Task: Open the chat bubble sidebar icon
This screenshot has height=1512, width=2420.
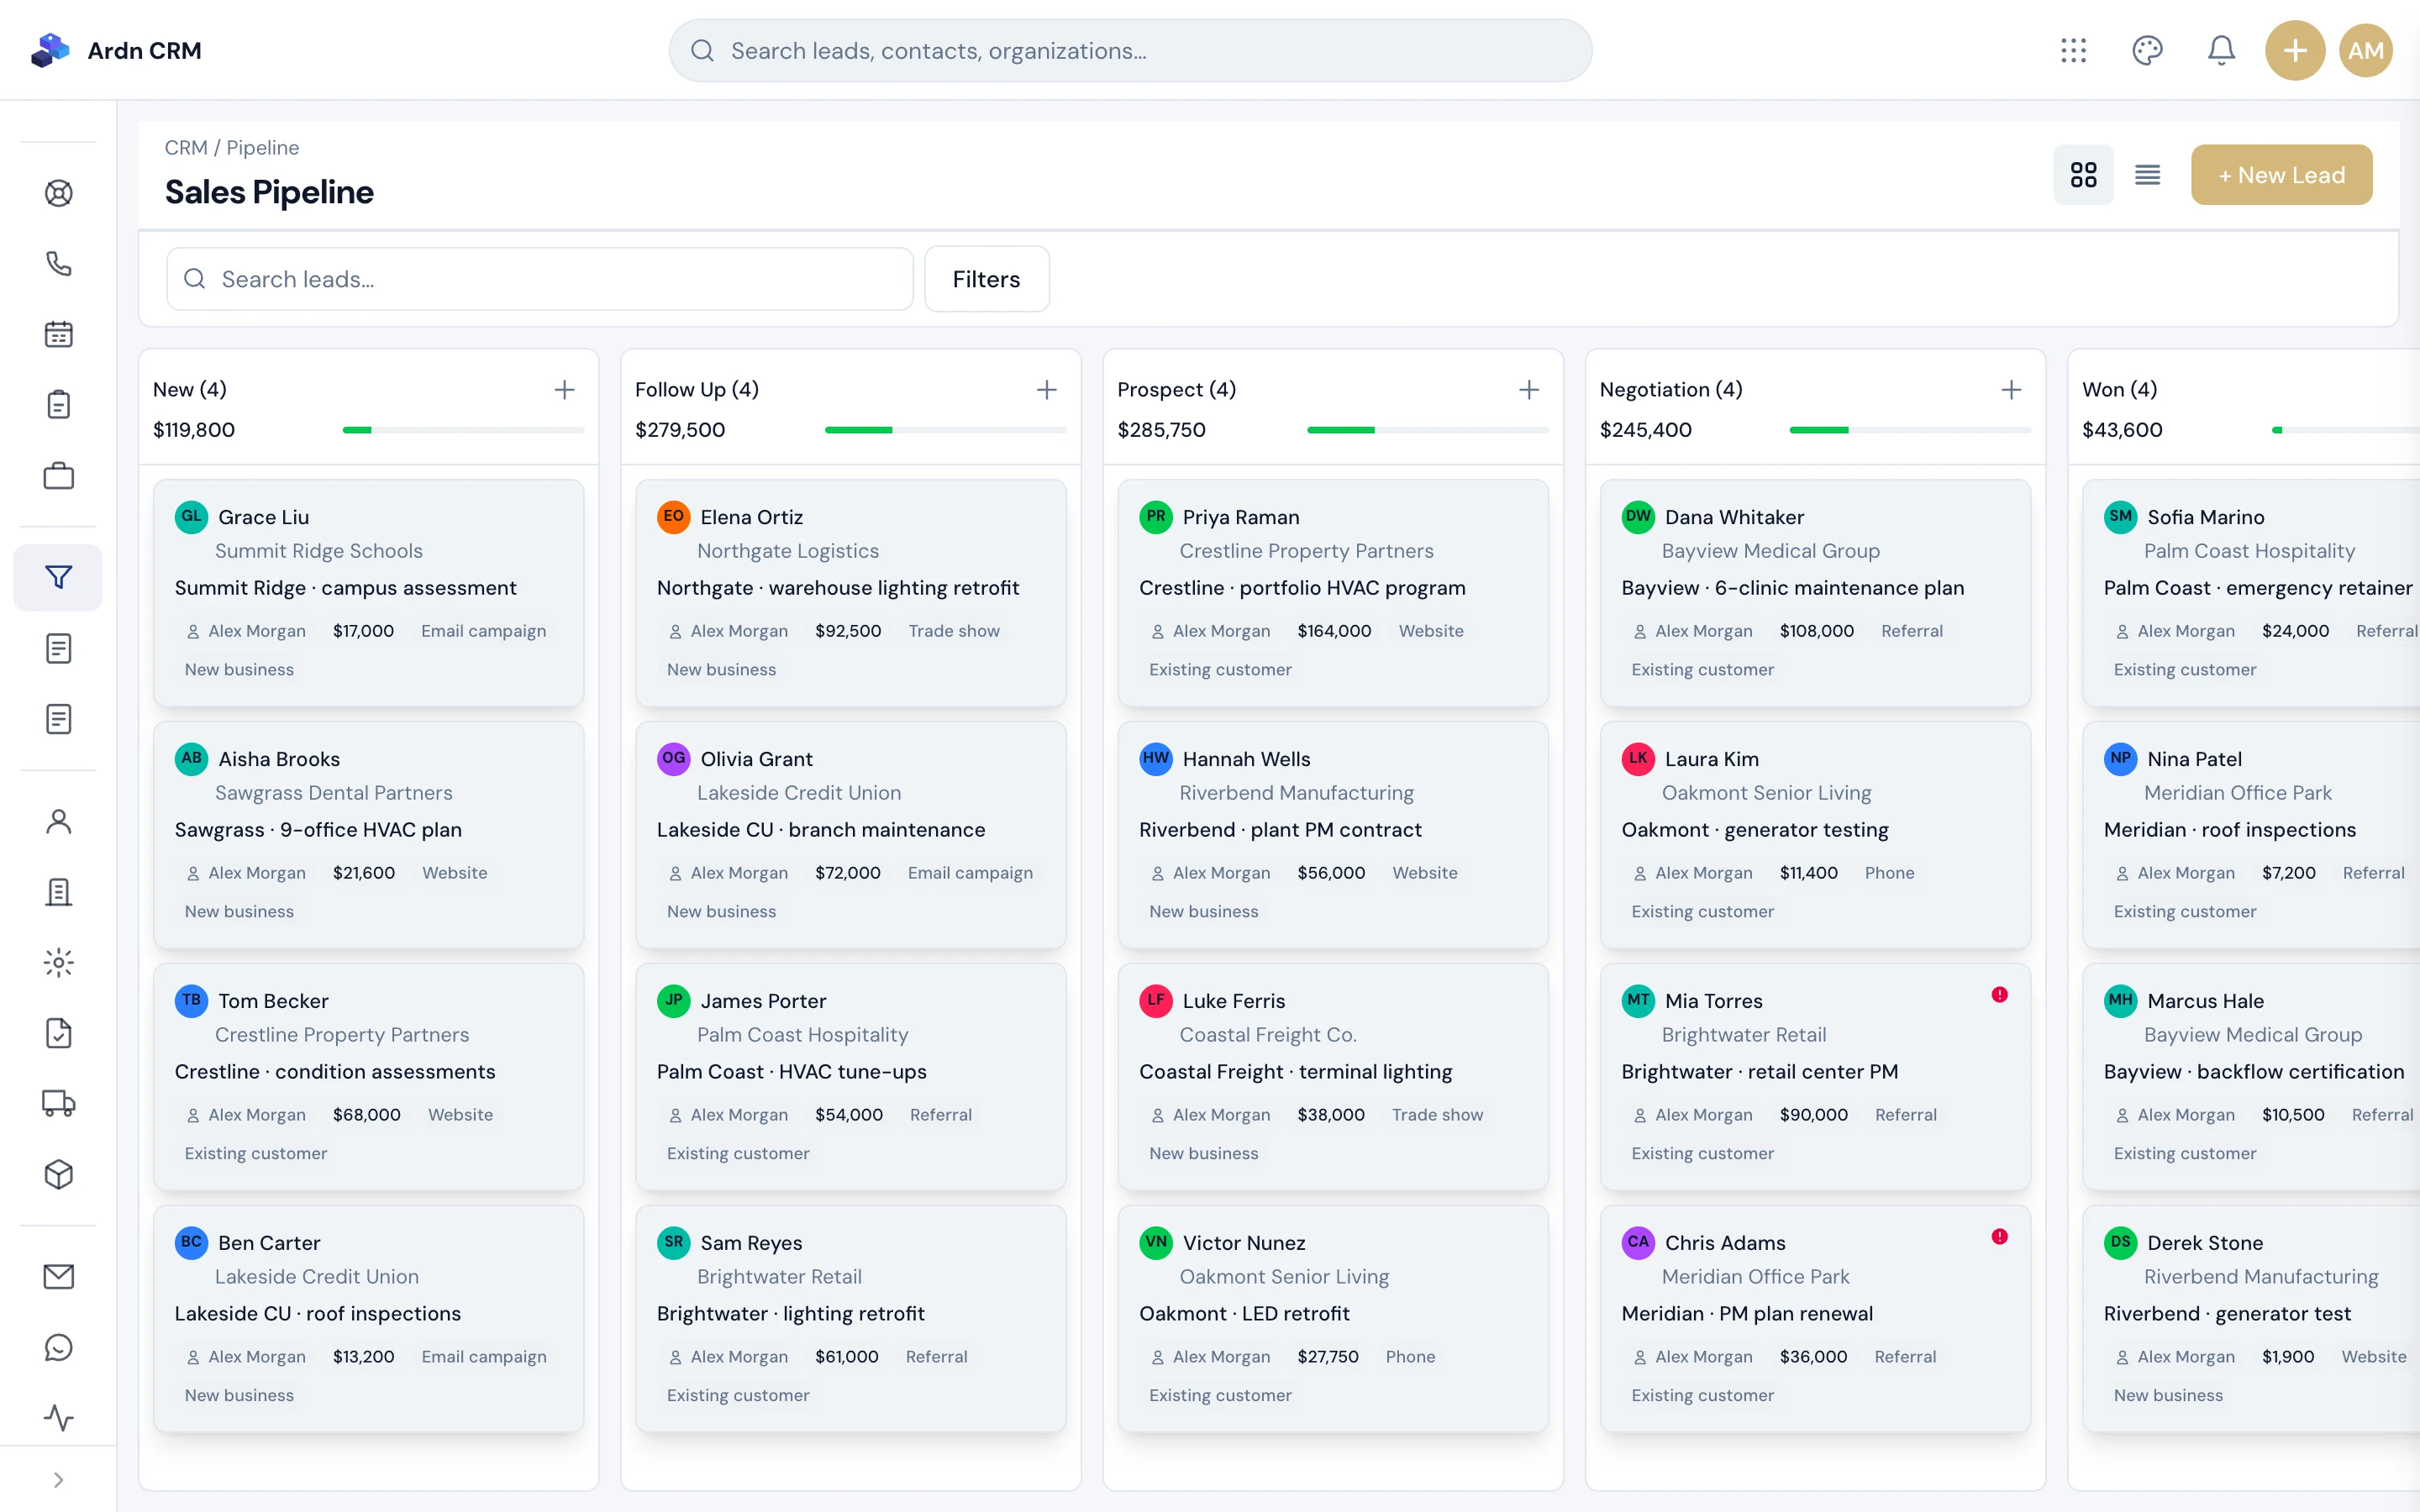Action: 58,1347
